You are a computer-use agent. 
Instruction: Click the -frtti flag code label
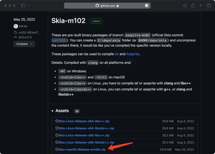click(x=101, y=77)
